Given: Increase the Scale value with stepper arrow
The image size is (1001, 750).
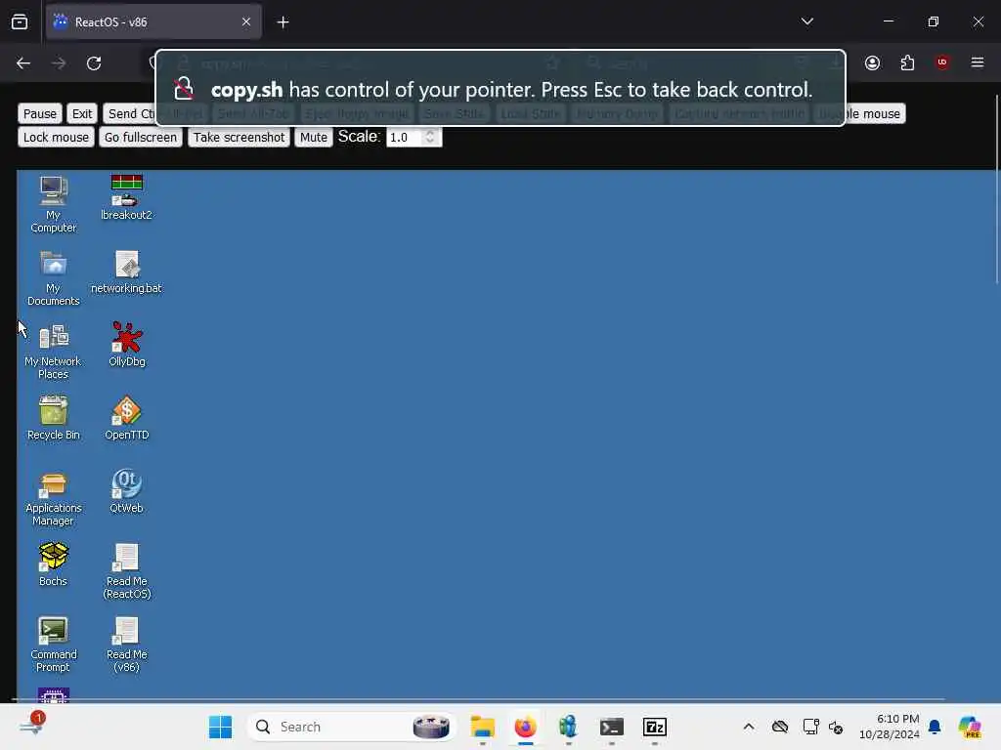Looking at the screenshot, I should [430, 133].
